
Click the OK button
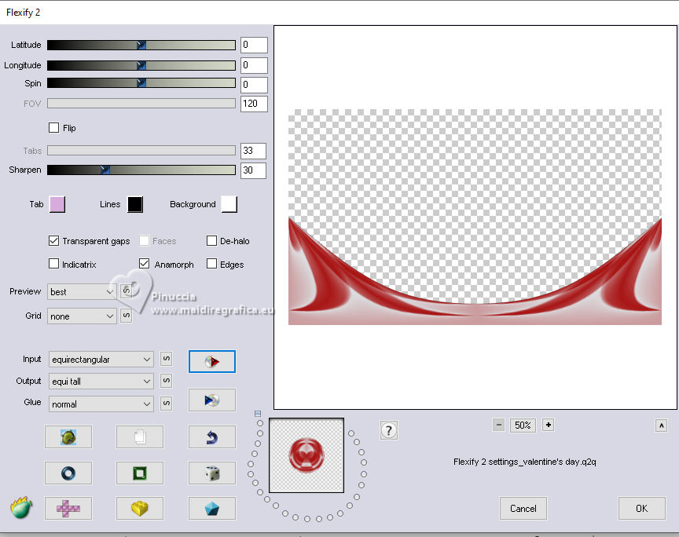(642, 509)
